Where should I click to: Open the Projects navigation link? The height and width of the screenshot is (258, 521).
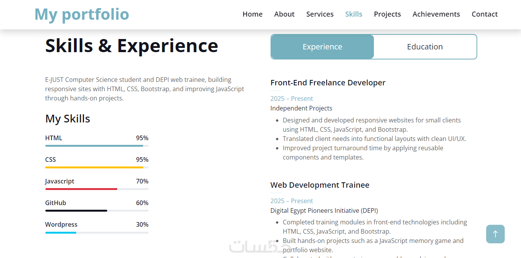387,14
